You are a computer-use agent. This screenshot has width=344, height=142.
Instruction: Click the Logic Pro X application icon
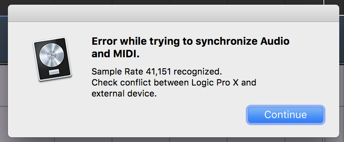(52, 59)
